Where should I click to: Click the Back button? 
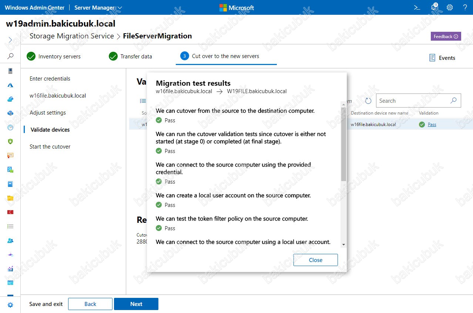point(90,304)
